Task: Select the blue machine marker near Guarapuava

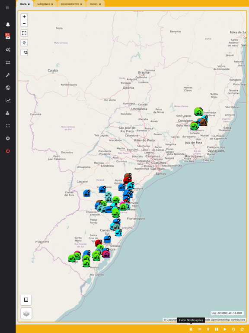Action: 102,189
